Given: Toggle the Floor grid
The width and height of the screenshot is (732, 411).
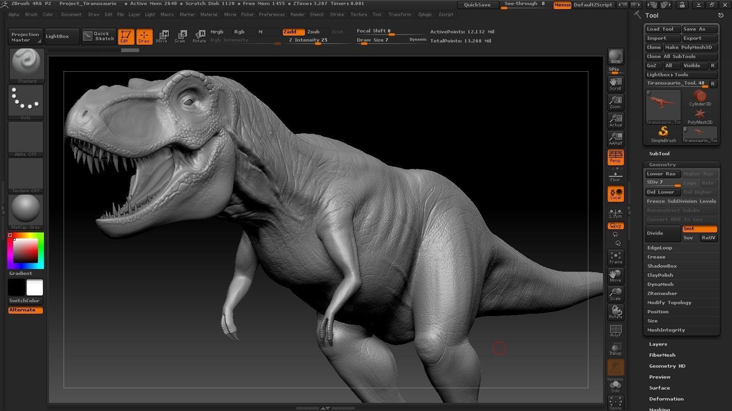Looking at the screenshot, I should pos(615,175).
